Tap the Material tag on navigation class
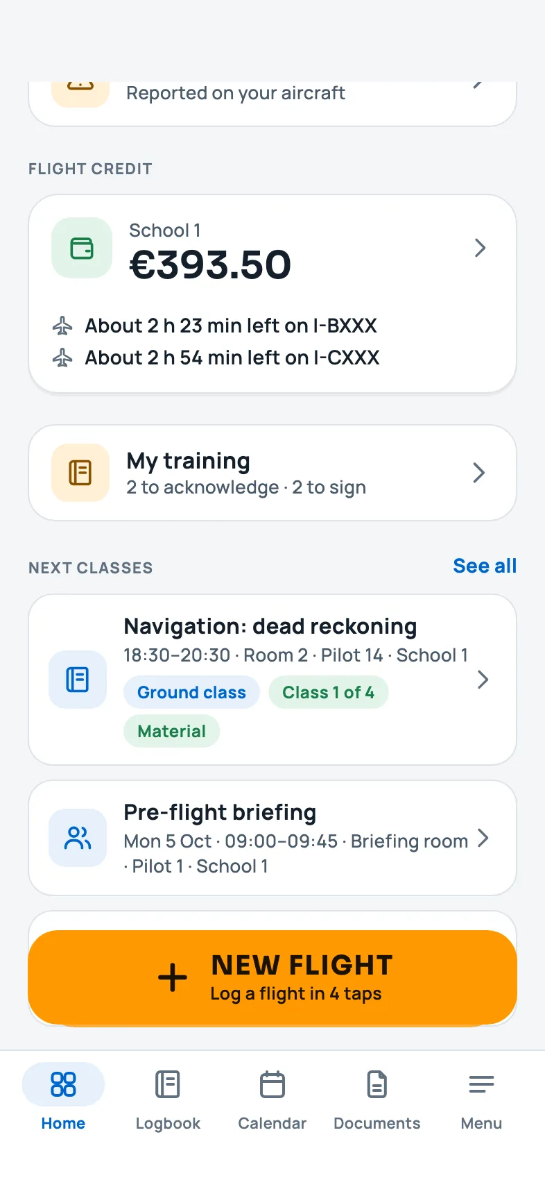 point(172,731)
